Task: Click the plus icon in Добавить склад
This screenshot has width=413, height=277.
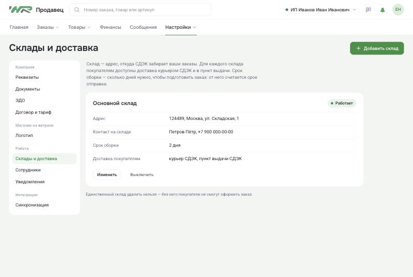Action: pos(358,48)
